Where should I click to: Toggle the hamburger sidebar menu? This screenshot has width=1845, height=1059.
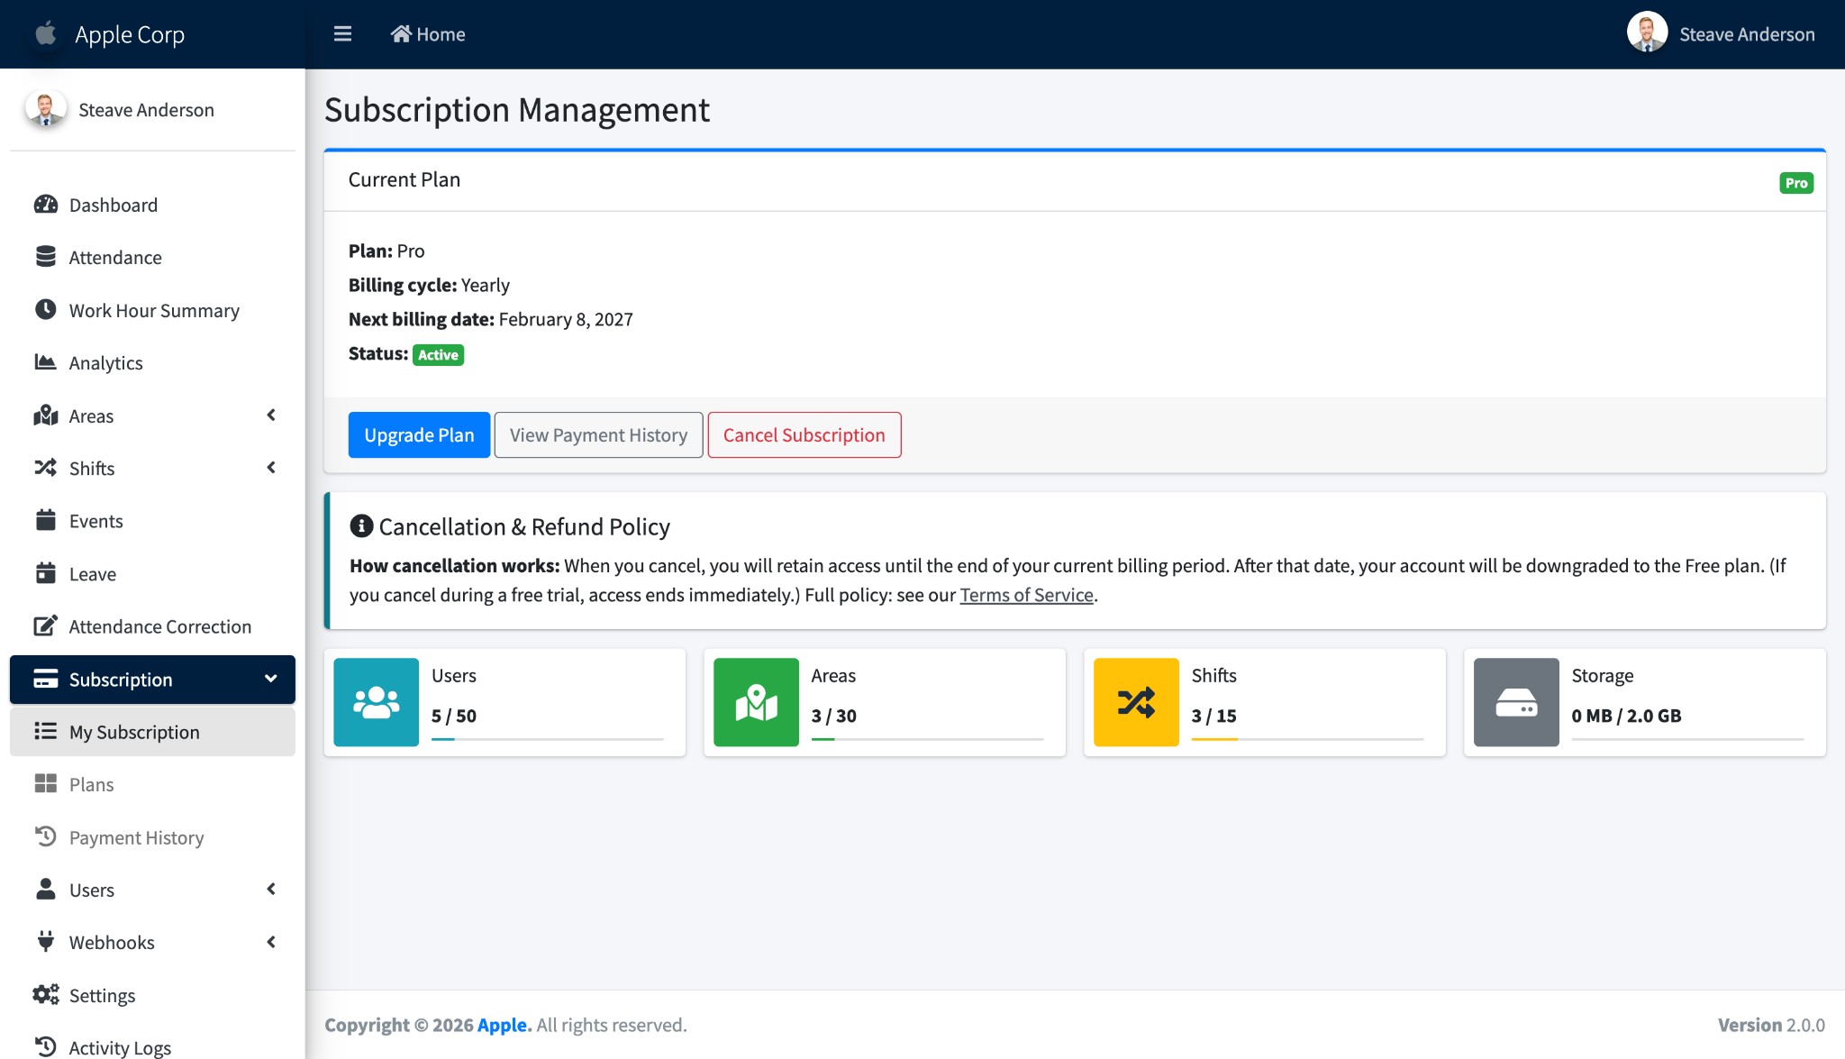coord(342,34)
